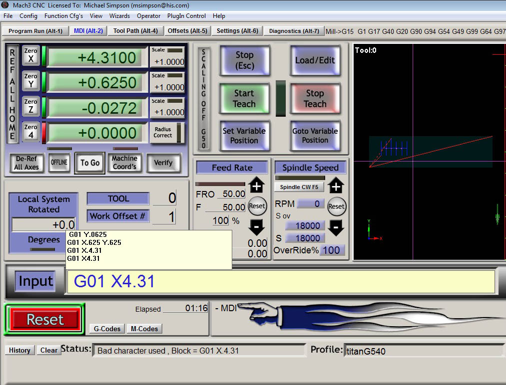The height and width of the screenshot is (385, 506).
Task: Click Start Teach button
Action: [244, 98]
